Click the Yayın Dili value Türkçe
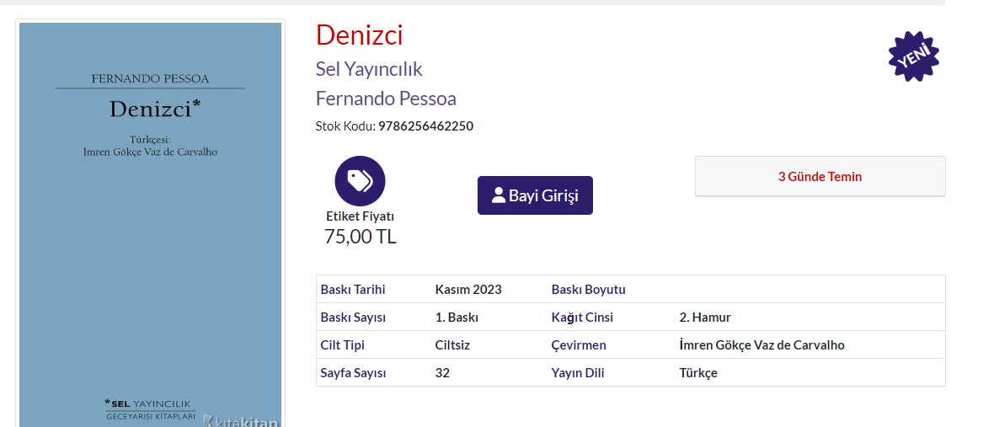983x427 pixels. point(698,373)
